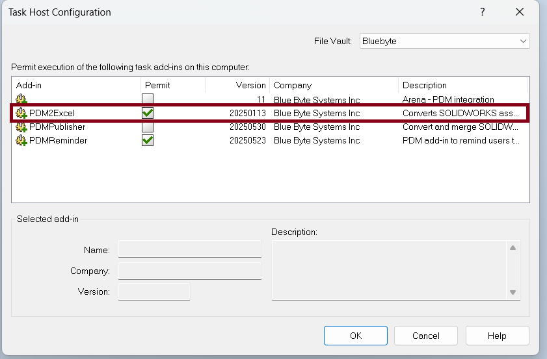This screenshot has height=359, width=547.
Task: Click the company cell in PDMReminder row
Action: click(x=317, y=140)
